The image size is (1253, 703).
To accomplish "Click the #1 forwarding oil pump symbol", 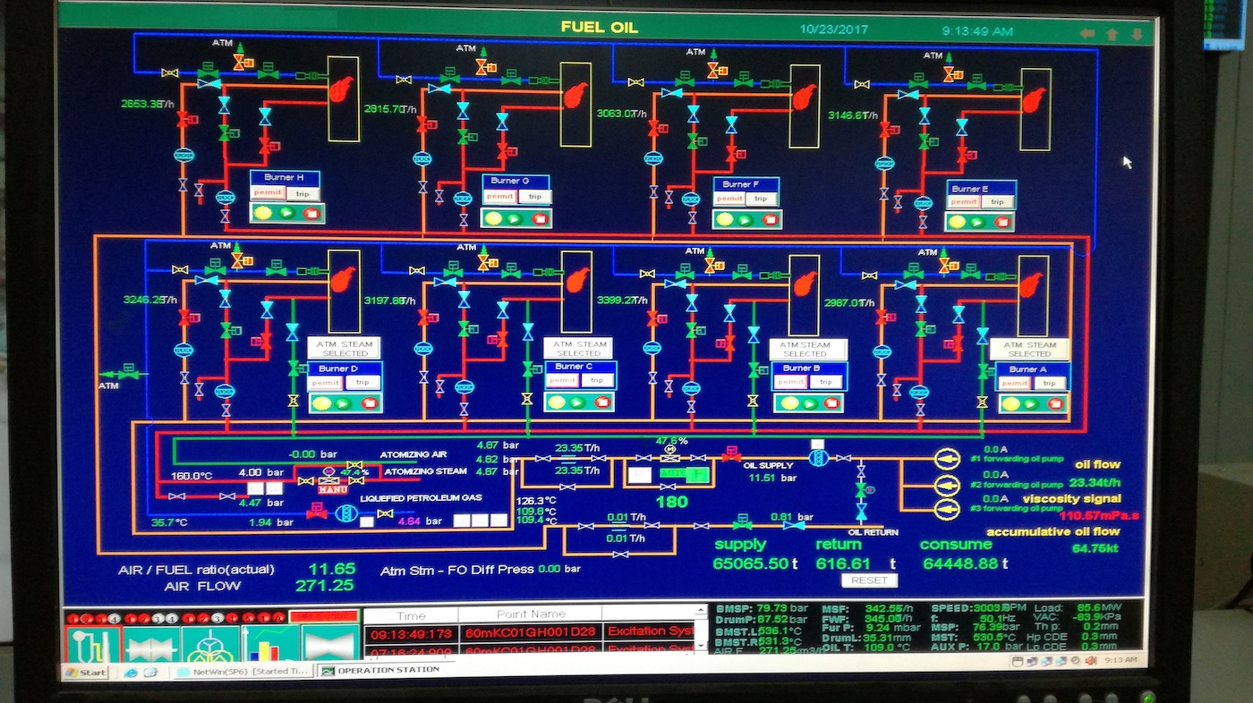I will pyautogui.click(x=947, y=459).
